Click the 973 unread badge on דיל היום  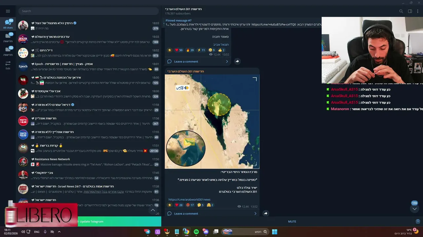(156, 56)
